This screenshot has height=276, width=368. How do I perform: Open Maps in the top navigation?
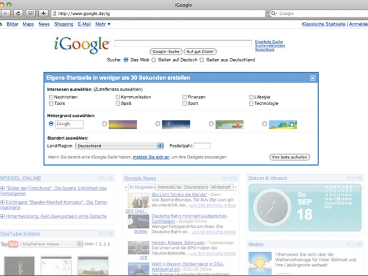(x=28, y=24)
